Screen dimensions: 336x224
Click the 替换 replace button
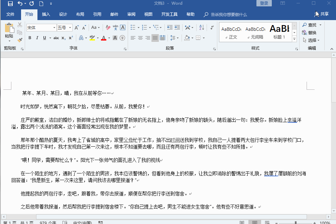click(x=309, y=32)
